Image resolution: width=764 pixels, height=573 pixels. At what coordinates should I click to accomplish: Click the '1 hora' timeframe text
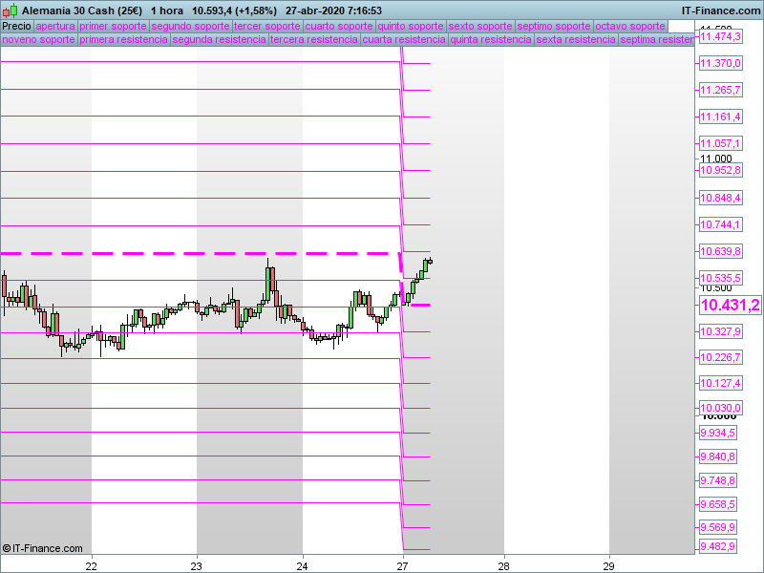tap(167, 10)
